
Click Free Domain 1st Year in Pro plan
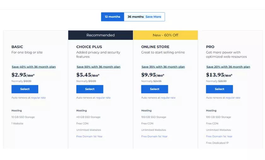[219, 136]
